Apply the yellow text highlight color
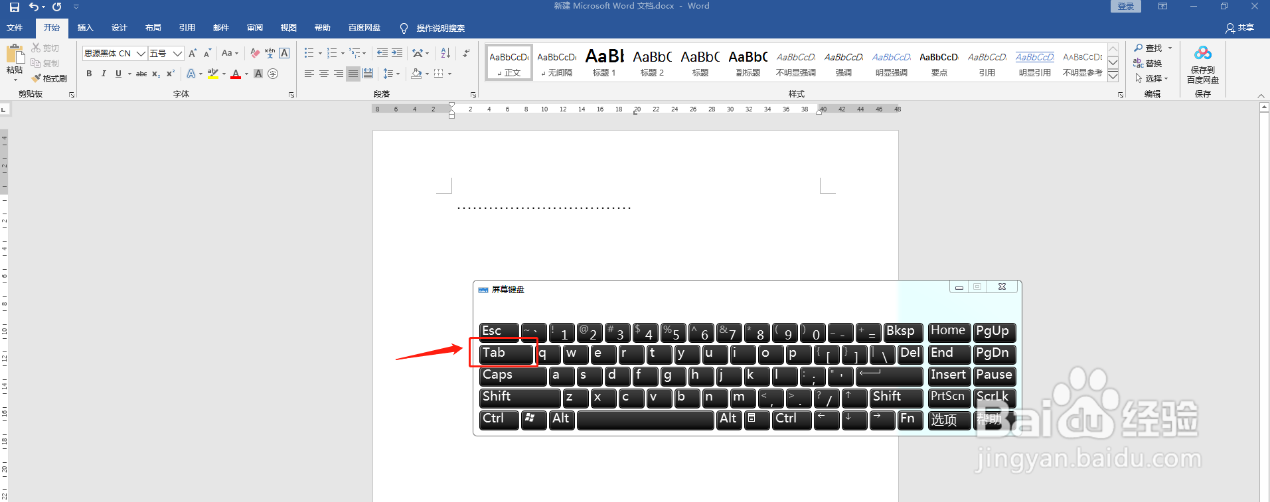The image size is (1270, 502). tap(212, 74)
